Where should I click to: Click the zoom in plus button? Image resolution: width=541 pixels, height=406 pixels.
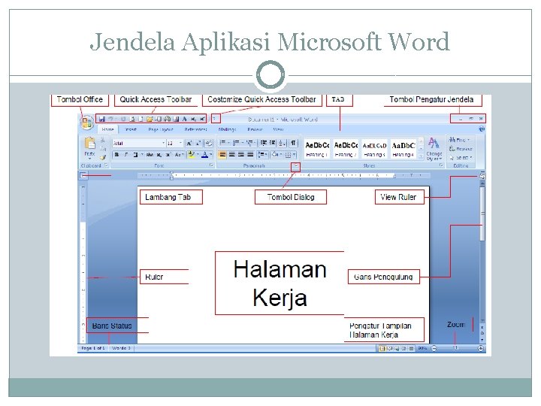[481, 348]
